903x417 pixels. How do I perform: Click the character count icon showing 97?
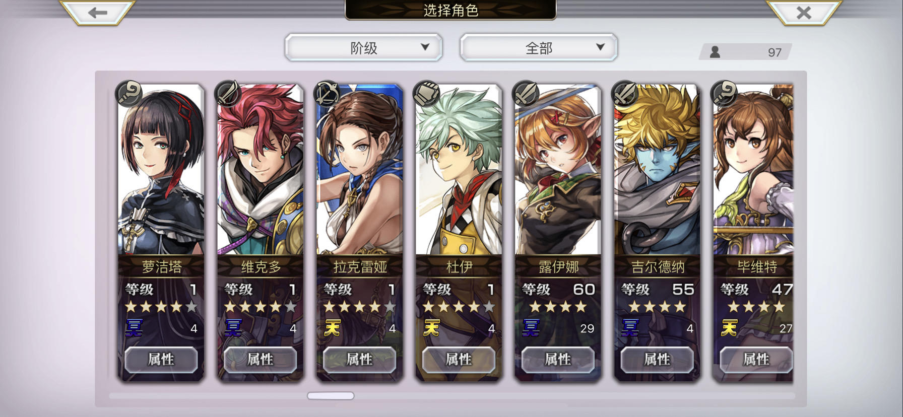(715, 52)
